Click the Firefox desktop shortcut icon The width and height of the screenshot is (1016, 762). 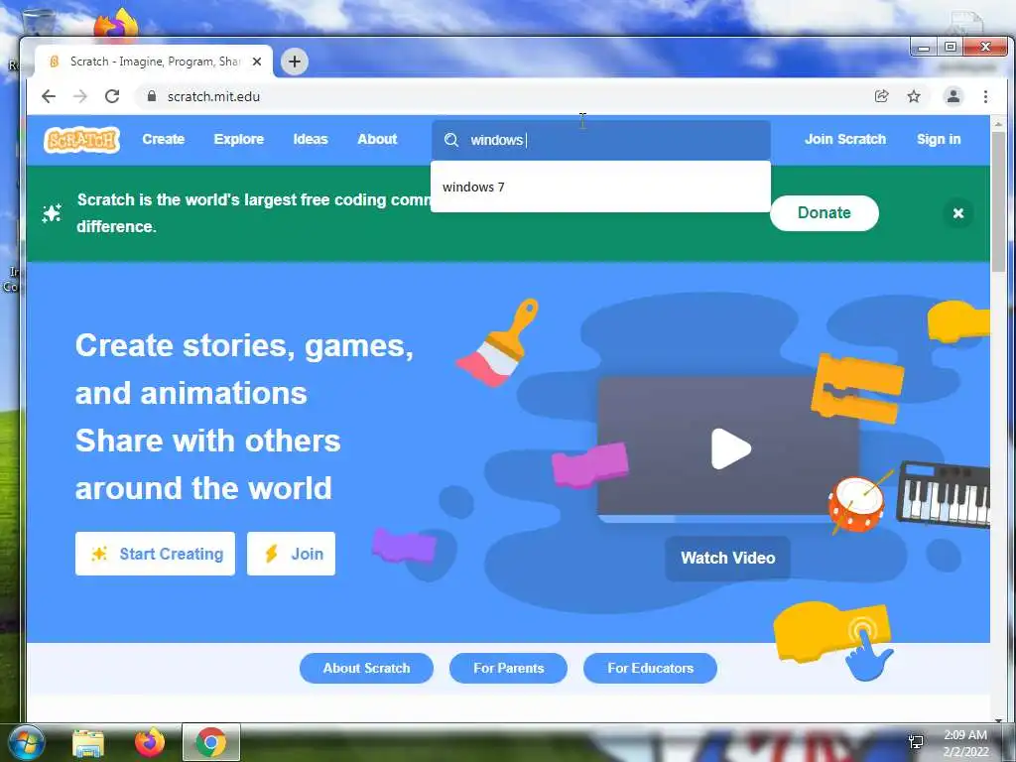click(116, 24)
